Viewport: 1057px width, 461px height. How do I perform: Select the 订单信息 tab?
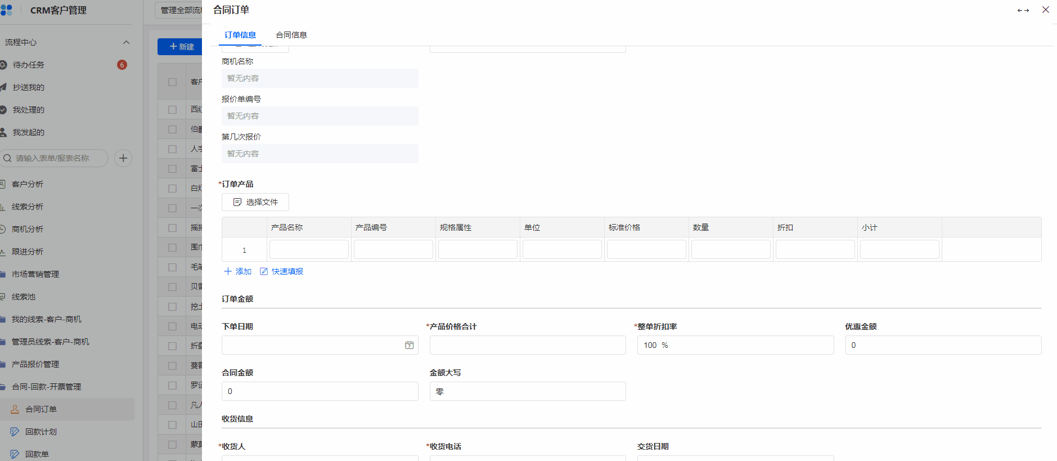coord(240,35)
